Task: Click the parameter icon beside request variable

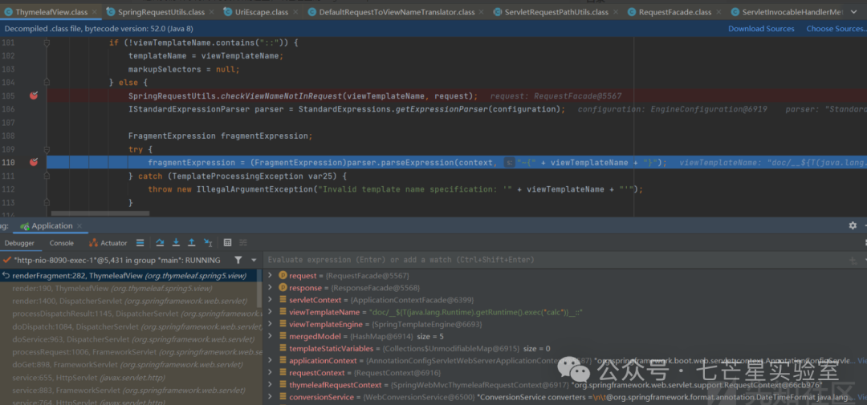Action: pos(282,275)
